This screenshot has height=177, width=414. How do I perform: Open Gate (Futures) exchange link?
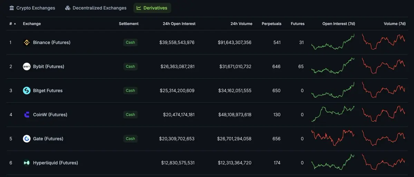48,139
